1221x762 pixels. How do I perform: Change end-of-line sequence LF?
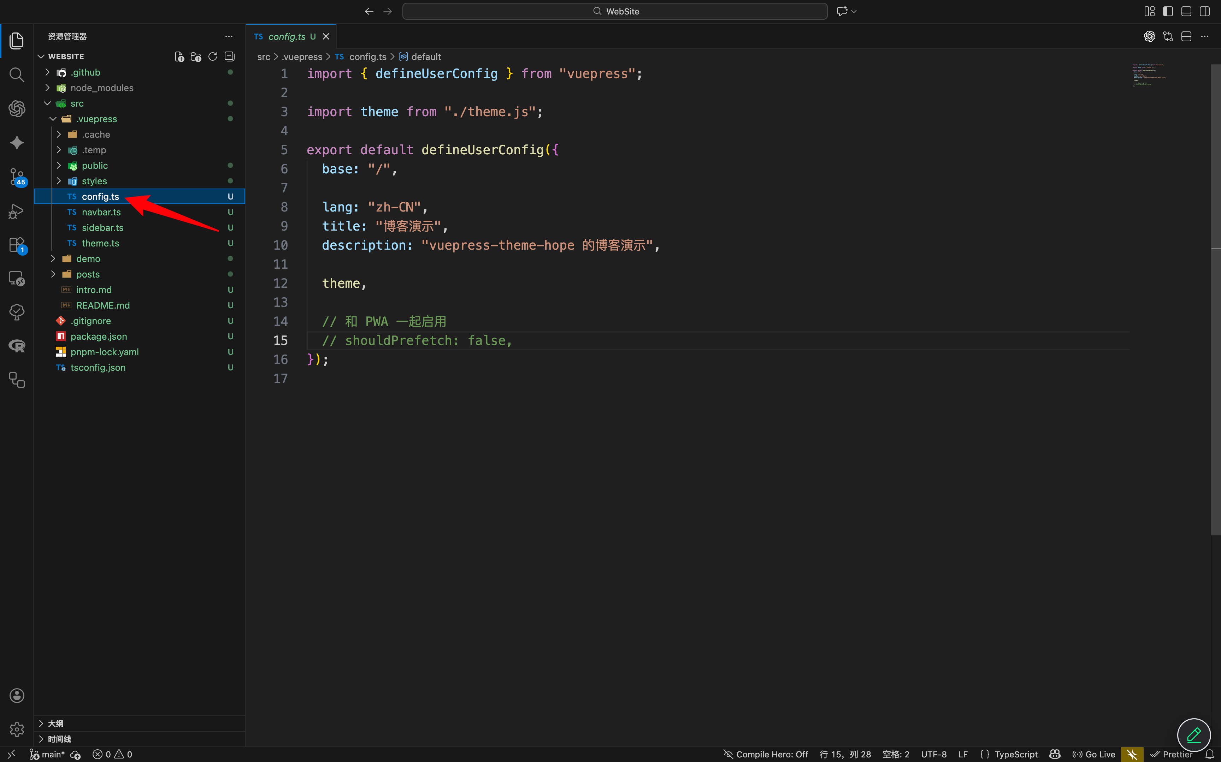(x=963, y=755)
